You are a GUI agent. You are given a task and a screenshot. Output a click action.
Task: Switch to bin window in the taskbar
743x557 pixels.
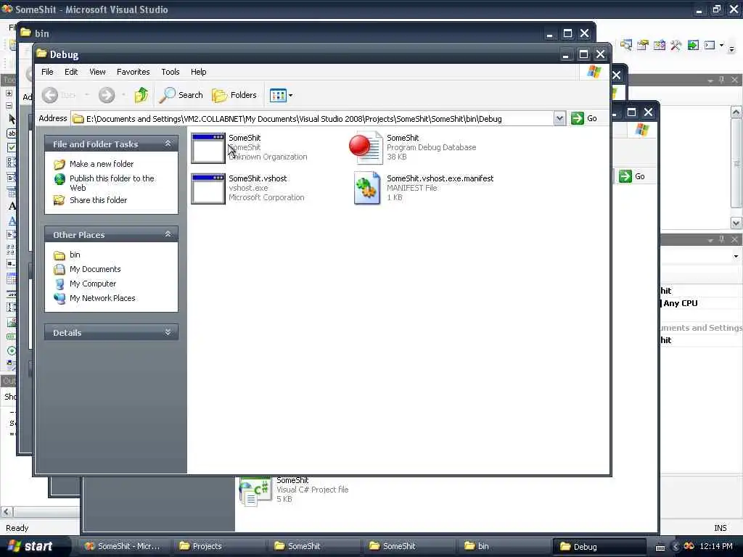(504, 546)
